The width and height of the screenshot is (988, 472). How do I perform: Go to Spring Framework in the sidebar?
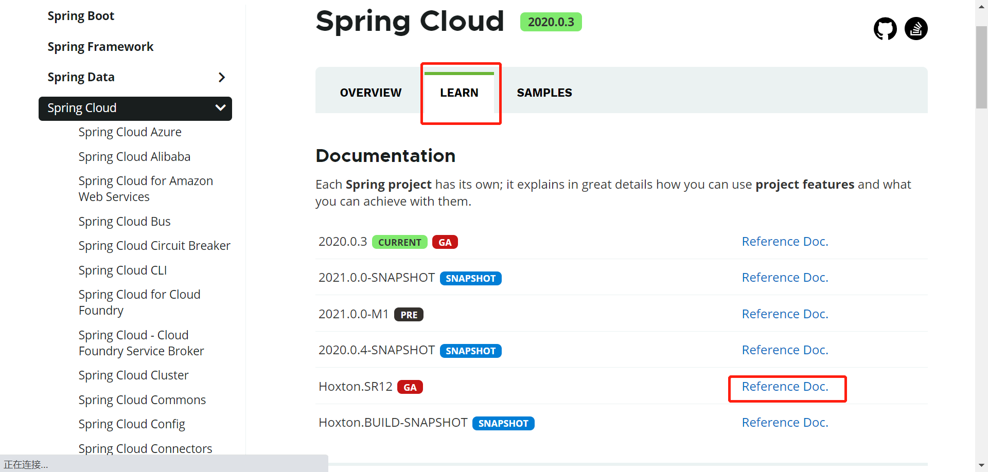[100, 47]
